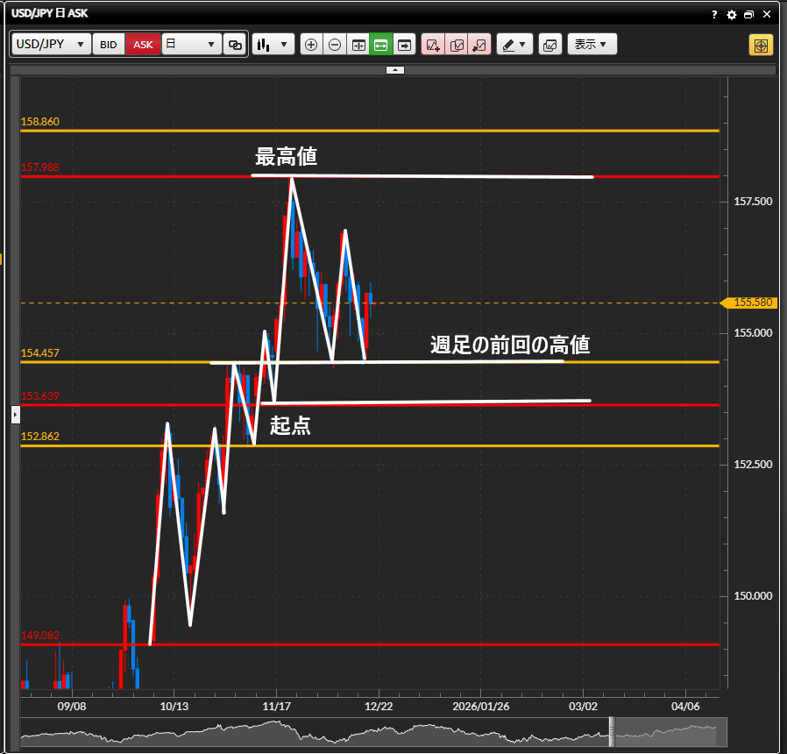Open settings via the gear icon
This screenshot has width=787, height=754.
tap(732, 15)
